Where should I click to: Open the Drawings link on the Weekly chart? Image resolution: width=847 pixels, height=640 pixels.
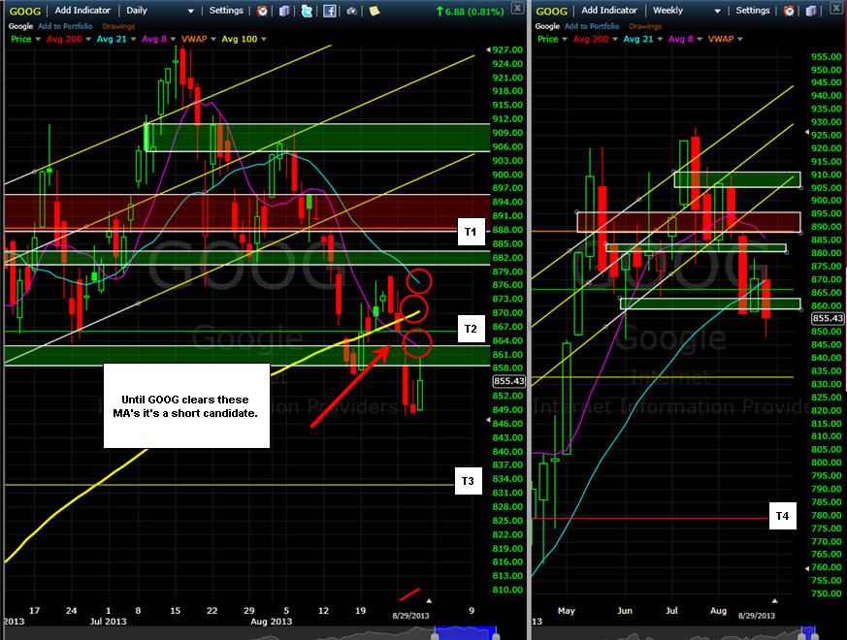pyautogui.click(x=645, y=26)
